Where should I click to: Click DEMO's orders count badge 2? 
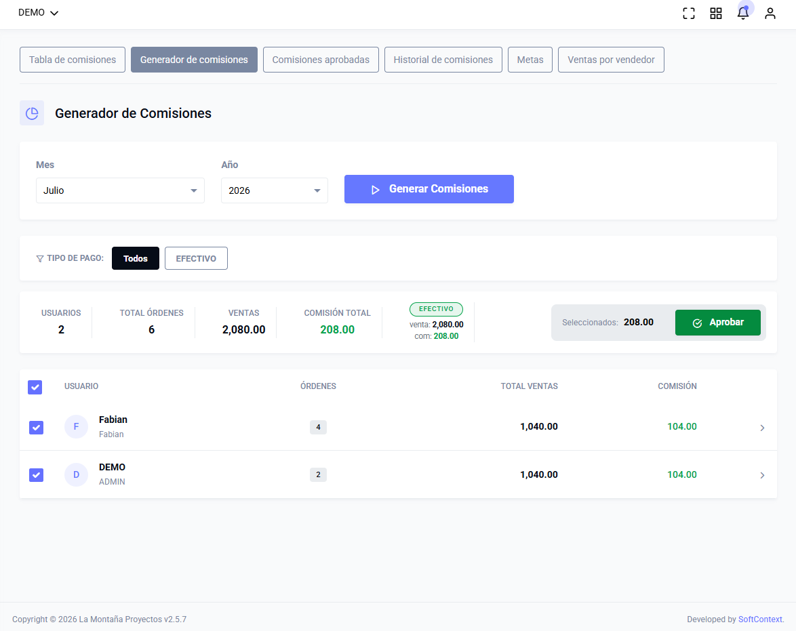pos(318,474)
